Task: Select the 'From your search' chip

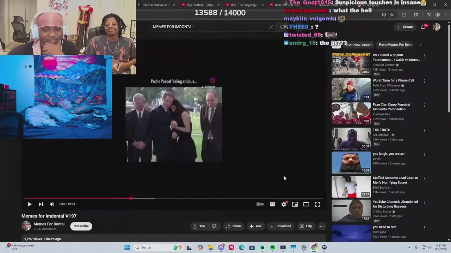Action: click(x=358, y=45)
